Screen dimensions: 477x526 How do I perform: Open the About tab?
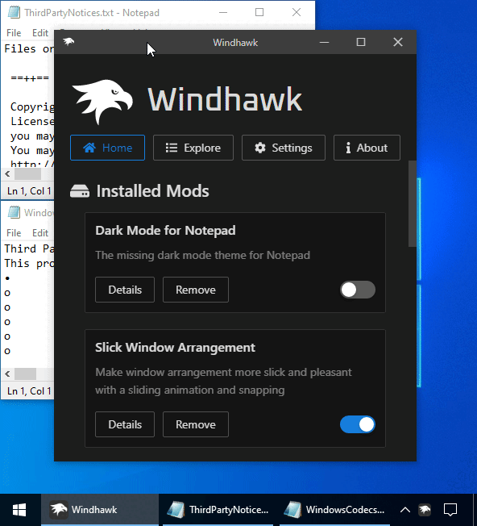coord(367,148)
